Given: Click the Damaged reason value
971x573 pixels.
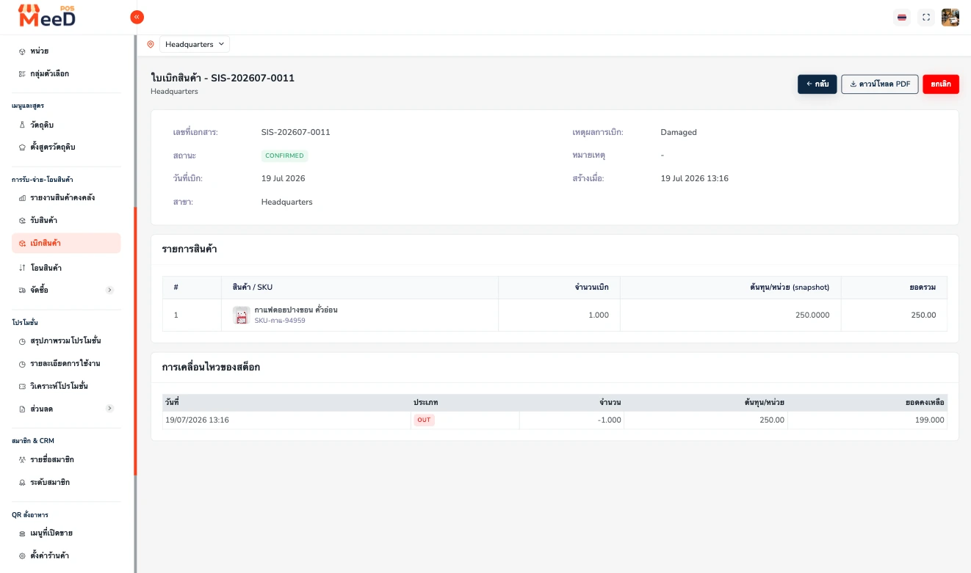Looking at the screenshot, I should [x=679, y=132].
